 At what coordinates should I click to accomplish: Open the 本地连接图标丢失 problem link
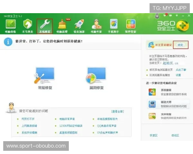click(107, 119)
